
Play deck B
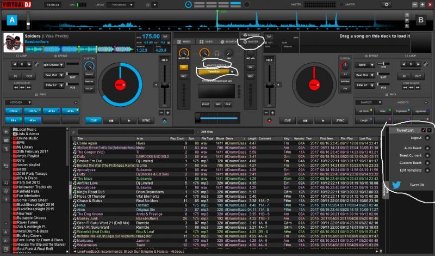[323, 120]
